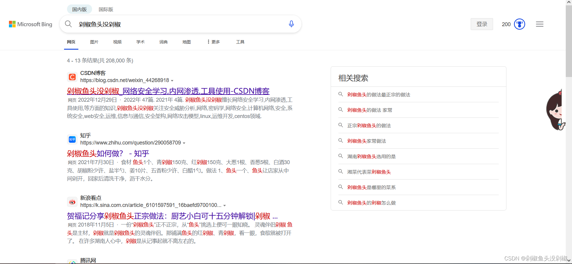
Task: Click the page vertical scrollbar thumb
Action: (x=569, y=41)
